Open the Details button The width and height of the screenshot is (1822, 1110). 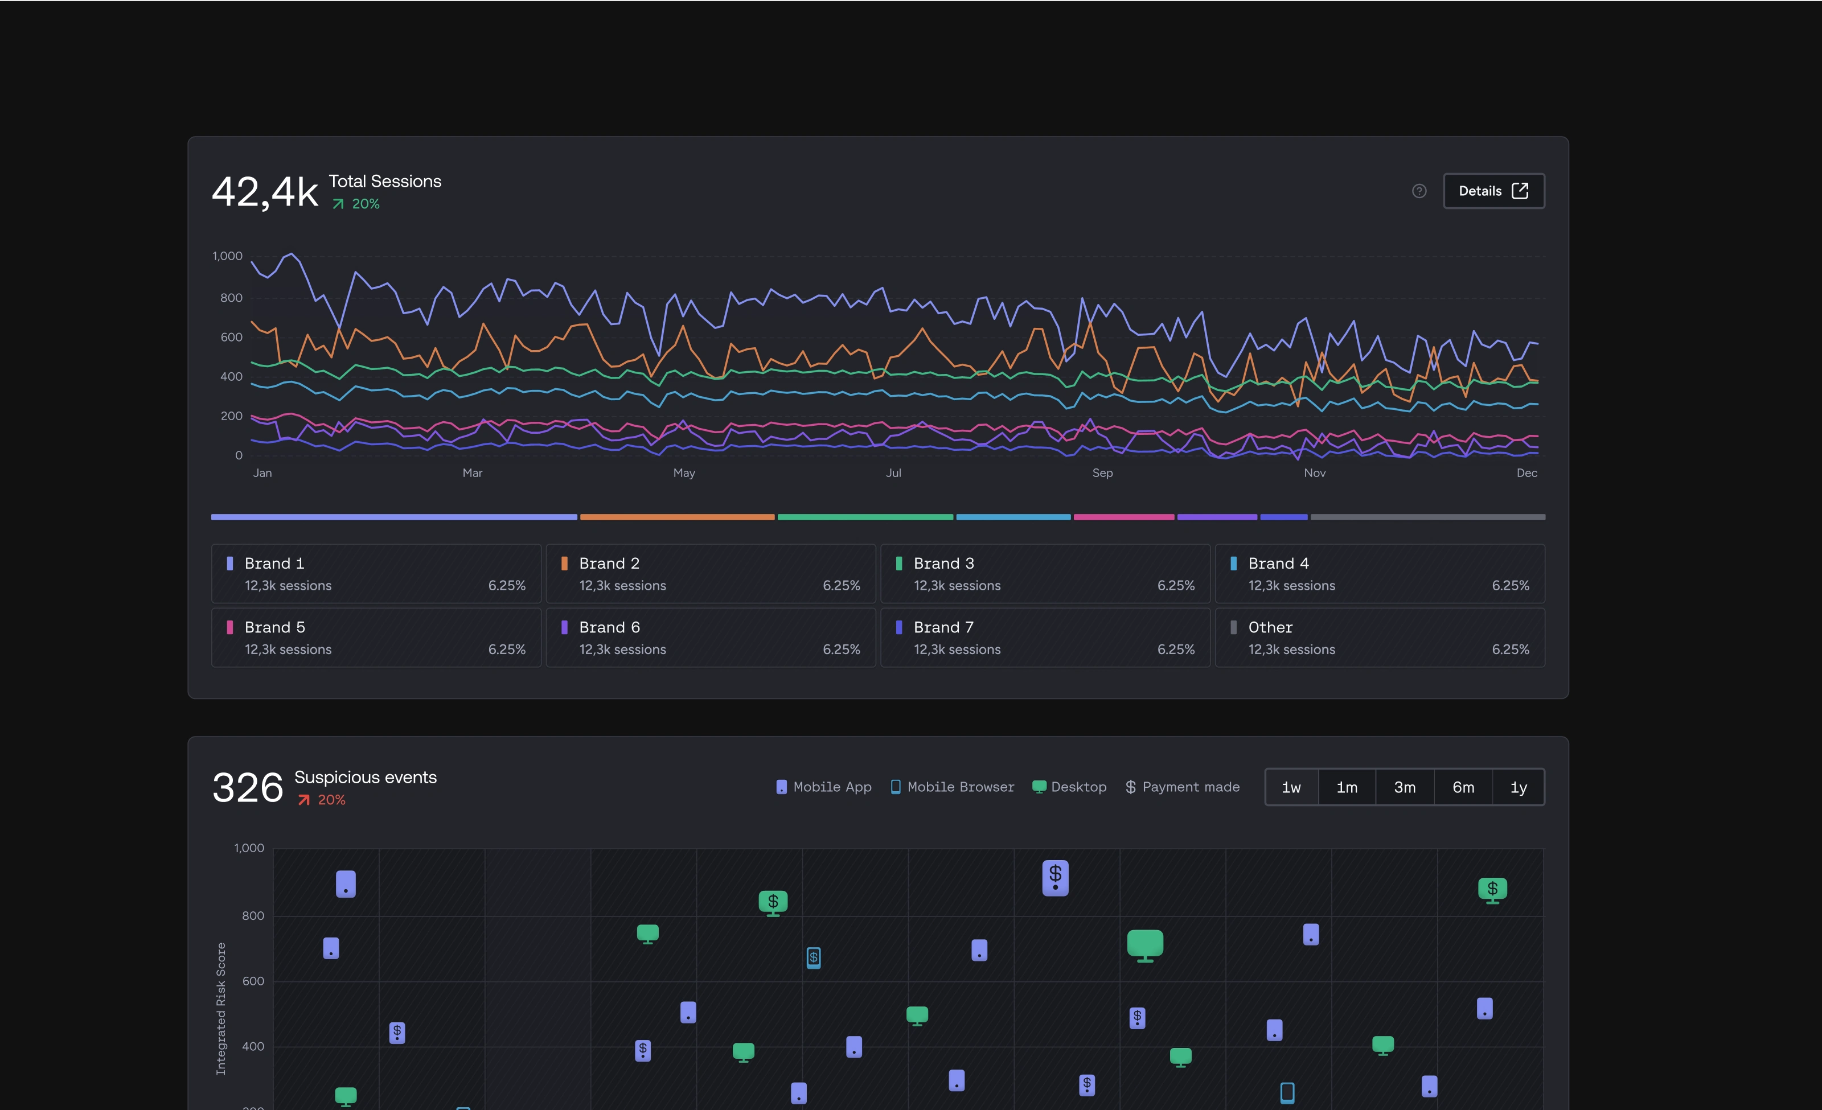[1493, 191]
